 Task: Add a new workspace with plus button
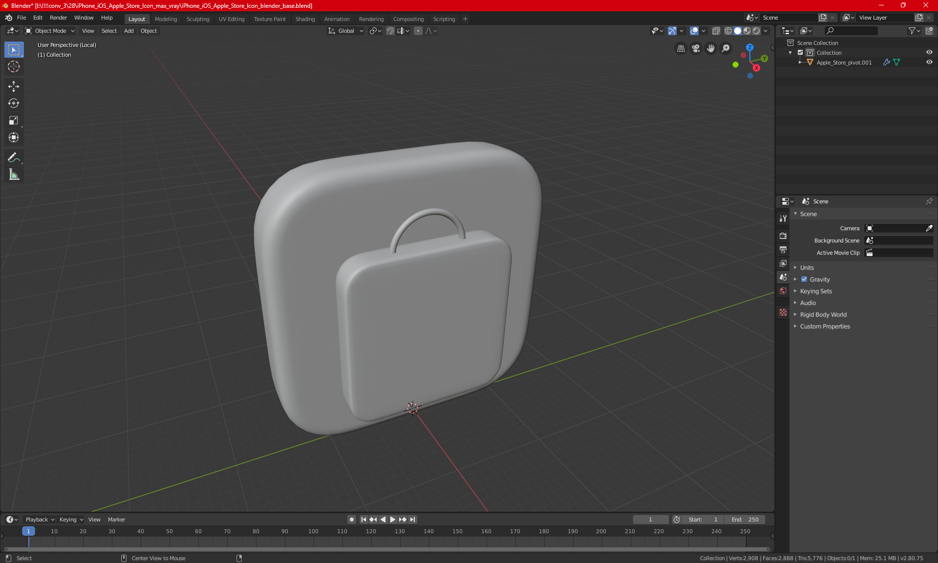point(465,19)
